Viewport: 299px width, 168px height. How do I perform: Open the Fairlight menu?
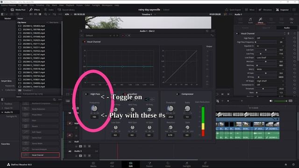[x=96, y=5]
